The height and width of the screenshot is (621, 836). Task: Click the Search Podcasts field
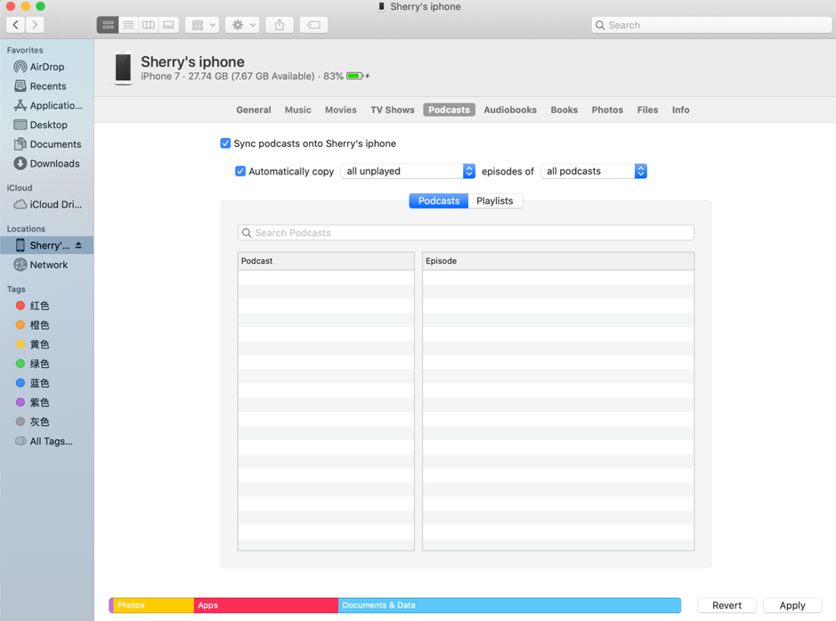pyautogui.click(x=466, y=233)
